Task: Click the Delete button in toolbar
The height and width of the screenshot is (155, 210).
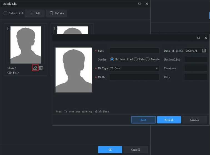Action: point(56,13)
